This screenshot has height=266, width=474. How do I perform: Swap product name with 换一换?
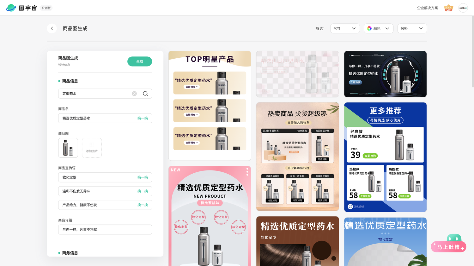pyautogui.click(x=143, y=118)
